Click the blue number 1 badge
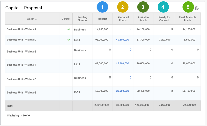Image resolution: width=207 pixels, height=126 pixels. pyautogui.click(x=102, y=7)
